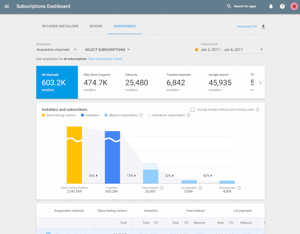Click help icon beside install checkbox label
Image resolution: width=300 pixels, height=234 pixels.
(x=257, y=110)
